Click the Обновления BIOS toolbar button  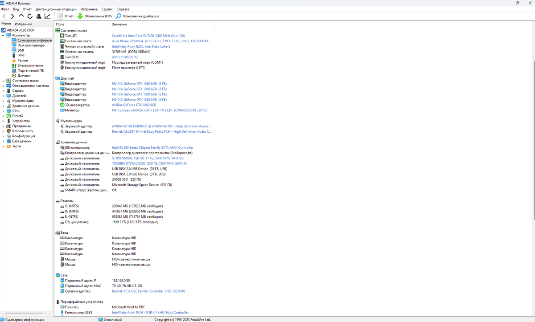95,16
